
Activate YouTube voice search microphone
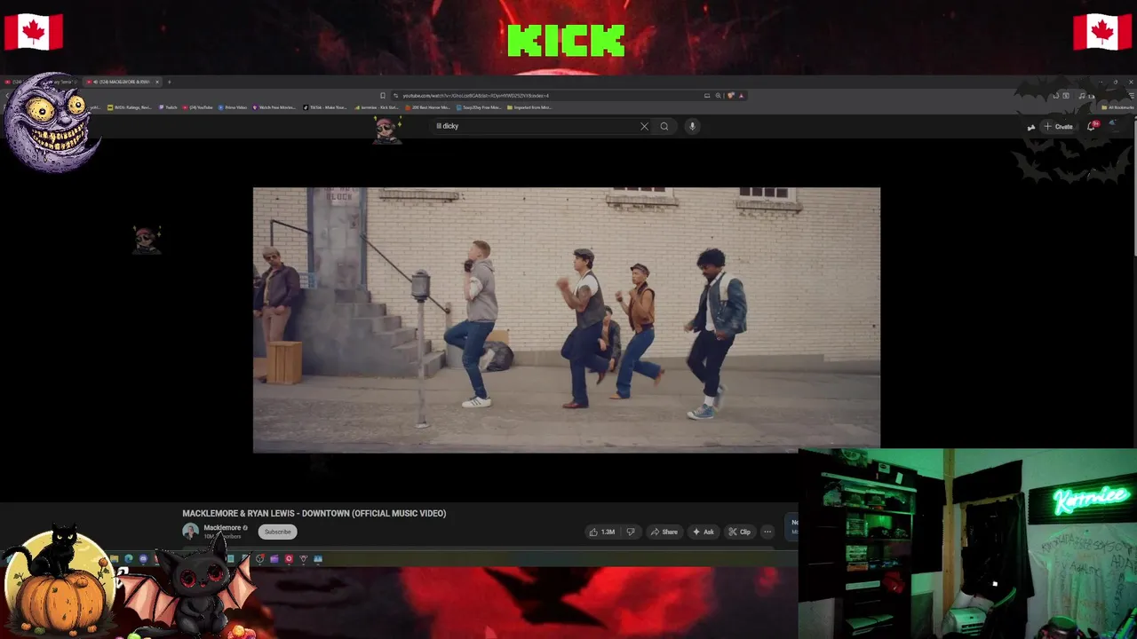point(692,126)
